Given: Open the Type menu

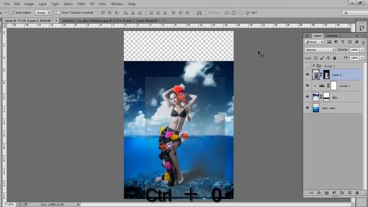Looking at the screenshot, I should tap(55, 4).
